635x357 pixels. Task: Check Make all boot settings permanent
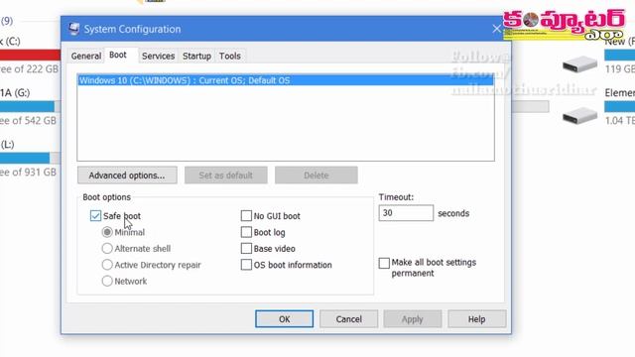pos(384,263)
